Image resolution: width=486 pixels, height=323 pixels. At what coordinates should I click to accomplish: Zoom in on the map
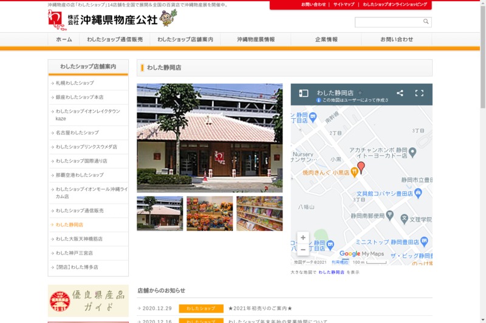coord(303,238)
